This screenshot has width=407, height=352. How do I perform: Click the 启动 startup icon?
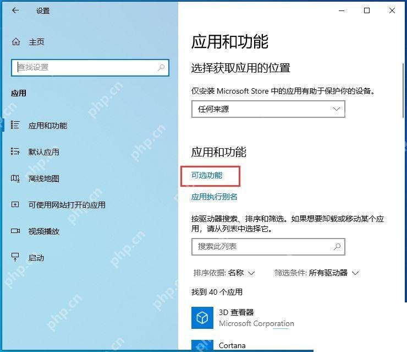click(15, 257)
